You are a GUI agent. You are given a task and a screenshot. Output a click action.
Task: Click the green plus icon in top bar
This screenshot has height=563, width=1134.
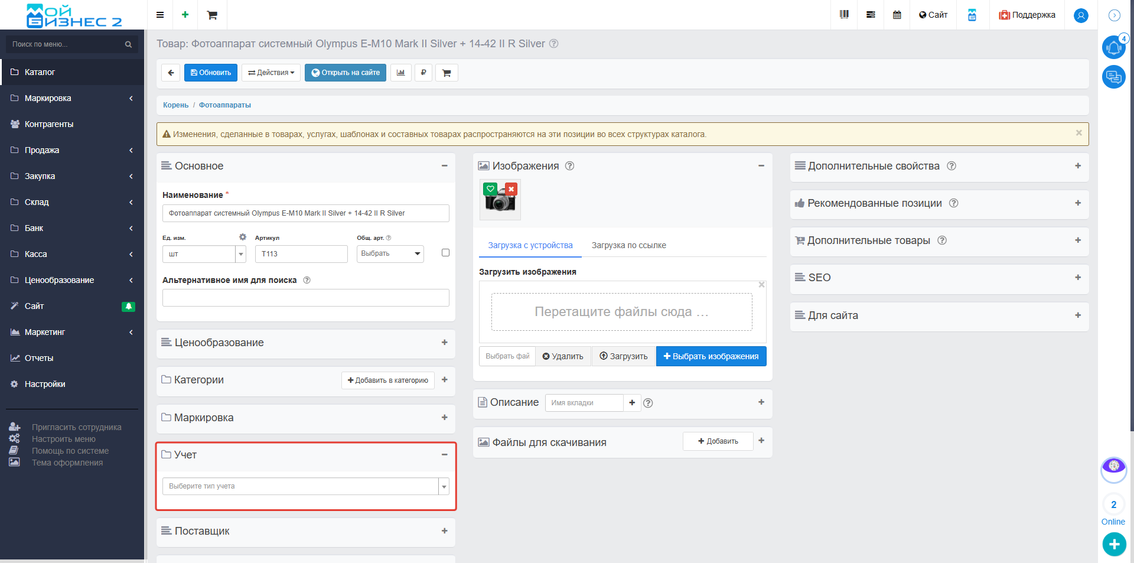click(x=185, y=15)
